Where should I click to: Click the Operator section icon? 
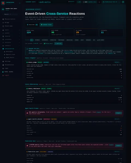[3, 36]
